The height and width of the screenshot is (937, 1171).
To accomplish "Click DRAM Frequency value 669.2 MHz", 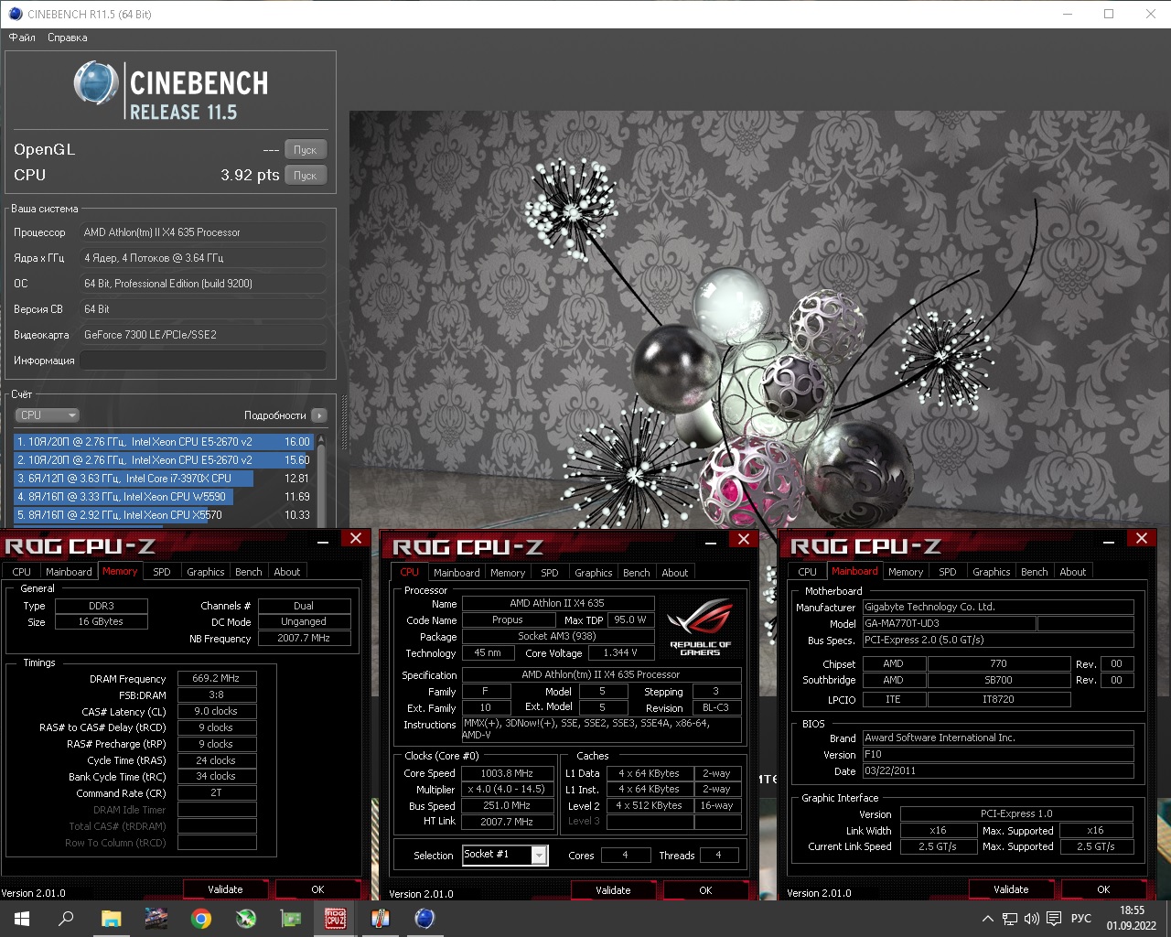I will pos(217,679).
